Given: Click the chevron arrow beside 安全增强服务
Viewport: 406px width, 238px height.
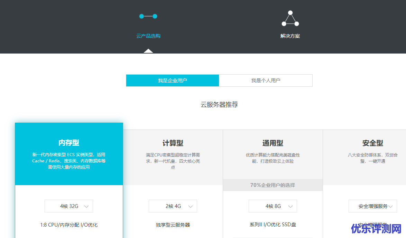Looking at the screenshot, I should point(390,207).
